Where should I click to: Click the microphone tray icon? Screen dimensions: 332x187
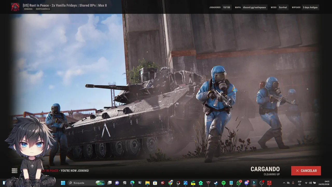293,183
